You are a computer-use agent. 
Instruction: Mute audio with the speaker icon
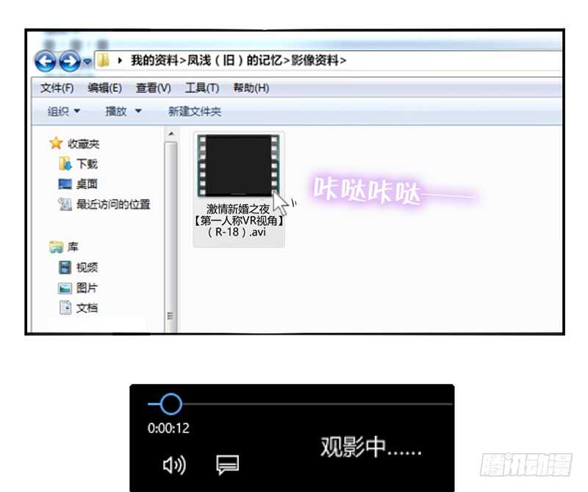(x=174, y=466)
